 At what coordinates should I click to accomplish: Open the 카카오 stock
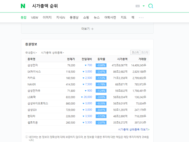pyautogui.click(x=31, y=78)
